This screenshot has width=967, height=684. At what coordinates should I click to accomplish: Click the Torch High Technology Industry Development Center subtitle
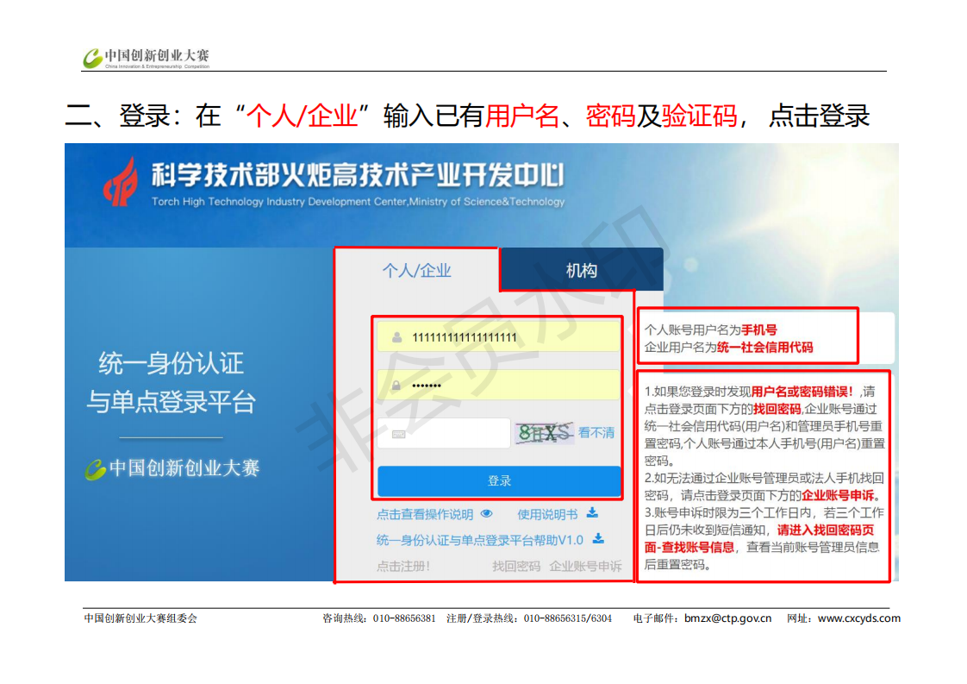coord(358,202)
